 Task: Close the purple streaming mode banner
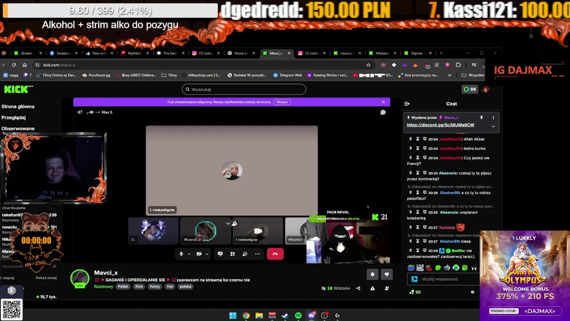click(383, 102)
